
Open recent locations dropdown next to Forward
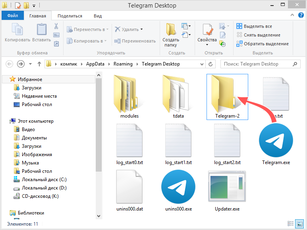[30, 64]
